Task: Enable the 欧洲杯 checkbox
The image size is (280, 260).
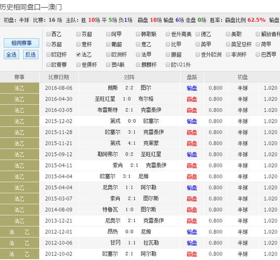Action: pos(108,55)
